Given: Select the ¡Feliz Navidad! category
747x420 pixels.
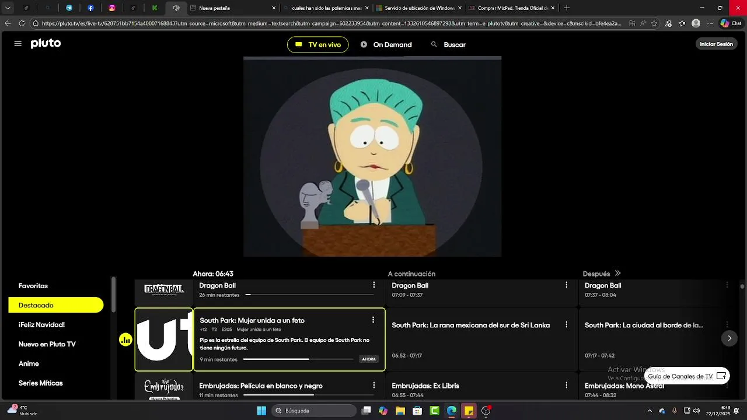Looking at the screenshot, I should coord(41,325).
